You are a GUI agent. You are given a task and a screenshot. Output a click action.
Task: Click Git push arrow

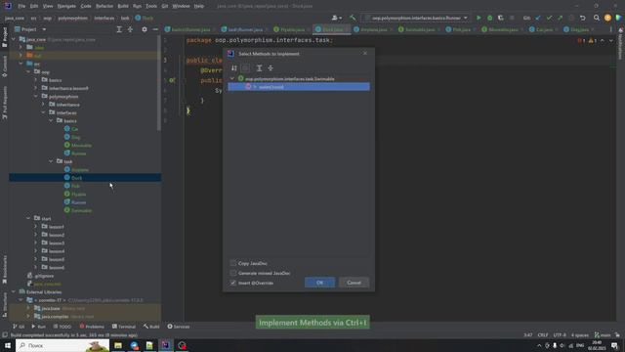tap(560, 18)
